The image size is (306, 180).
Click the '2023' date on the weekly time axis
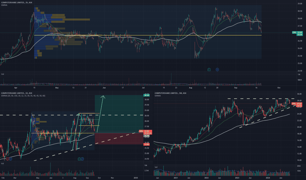coord(237,178)
